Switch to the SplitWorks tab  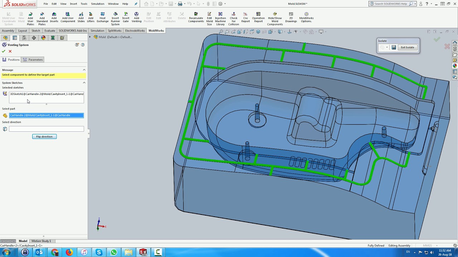[114, 31]
